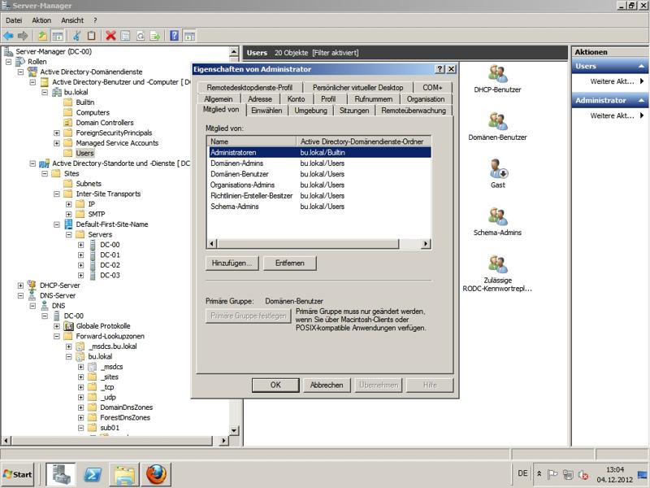Select the Schema-Admins group icon

(x=497, y=216)
